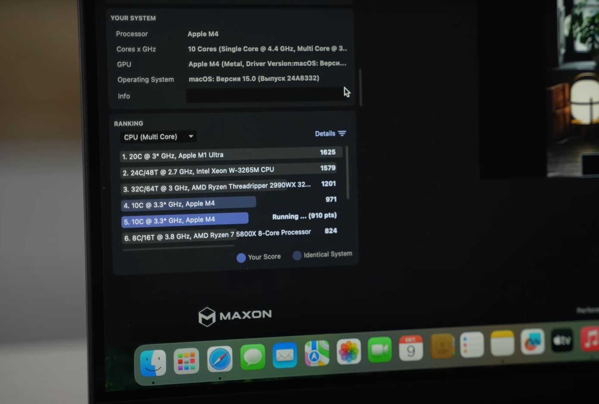Open the Details ranking view
This screenshot has width=599, height=404.
click(325, 134)
